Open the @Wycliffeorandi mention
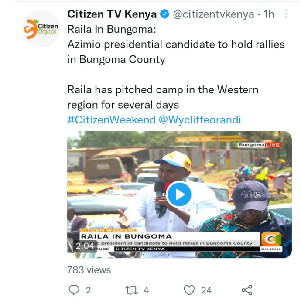The width and height of the screenshot is (301, 307). pos(200,119)
